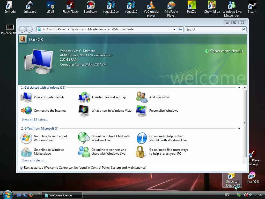
Task: Click the System and Maintenance breadcrumb
Action: click(89, 29)
